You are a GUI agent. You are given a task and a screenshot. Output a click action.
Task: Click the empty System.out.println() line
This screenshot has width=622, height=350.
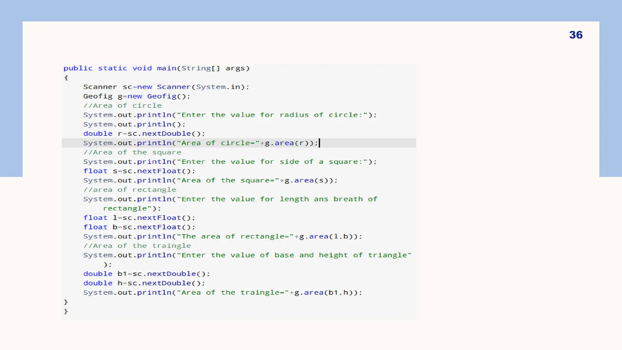(x=134, y=125)
